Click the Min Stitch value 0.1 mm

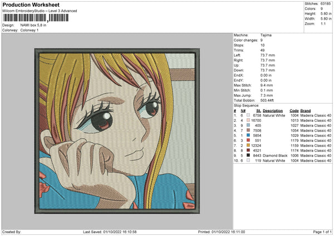pos(267,90)
